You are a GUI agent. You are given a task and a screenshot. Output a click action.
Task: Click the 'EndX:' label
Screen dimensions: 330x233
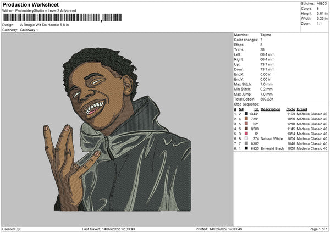pos(239,74)
